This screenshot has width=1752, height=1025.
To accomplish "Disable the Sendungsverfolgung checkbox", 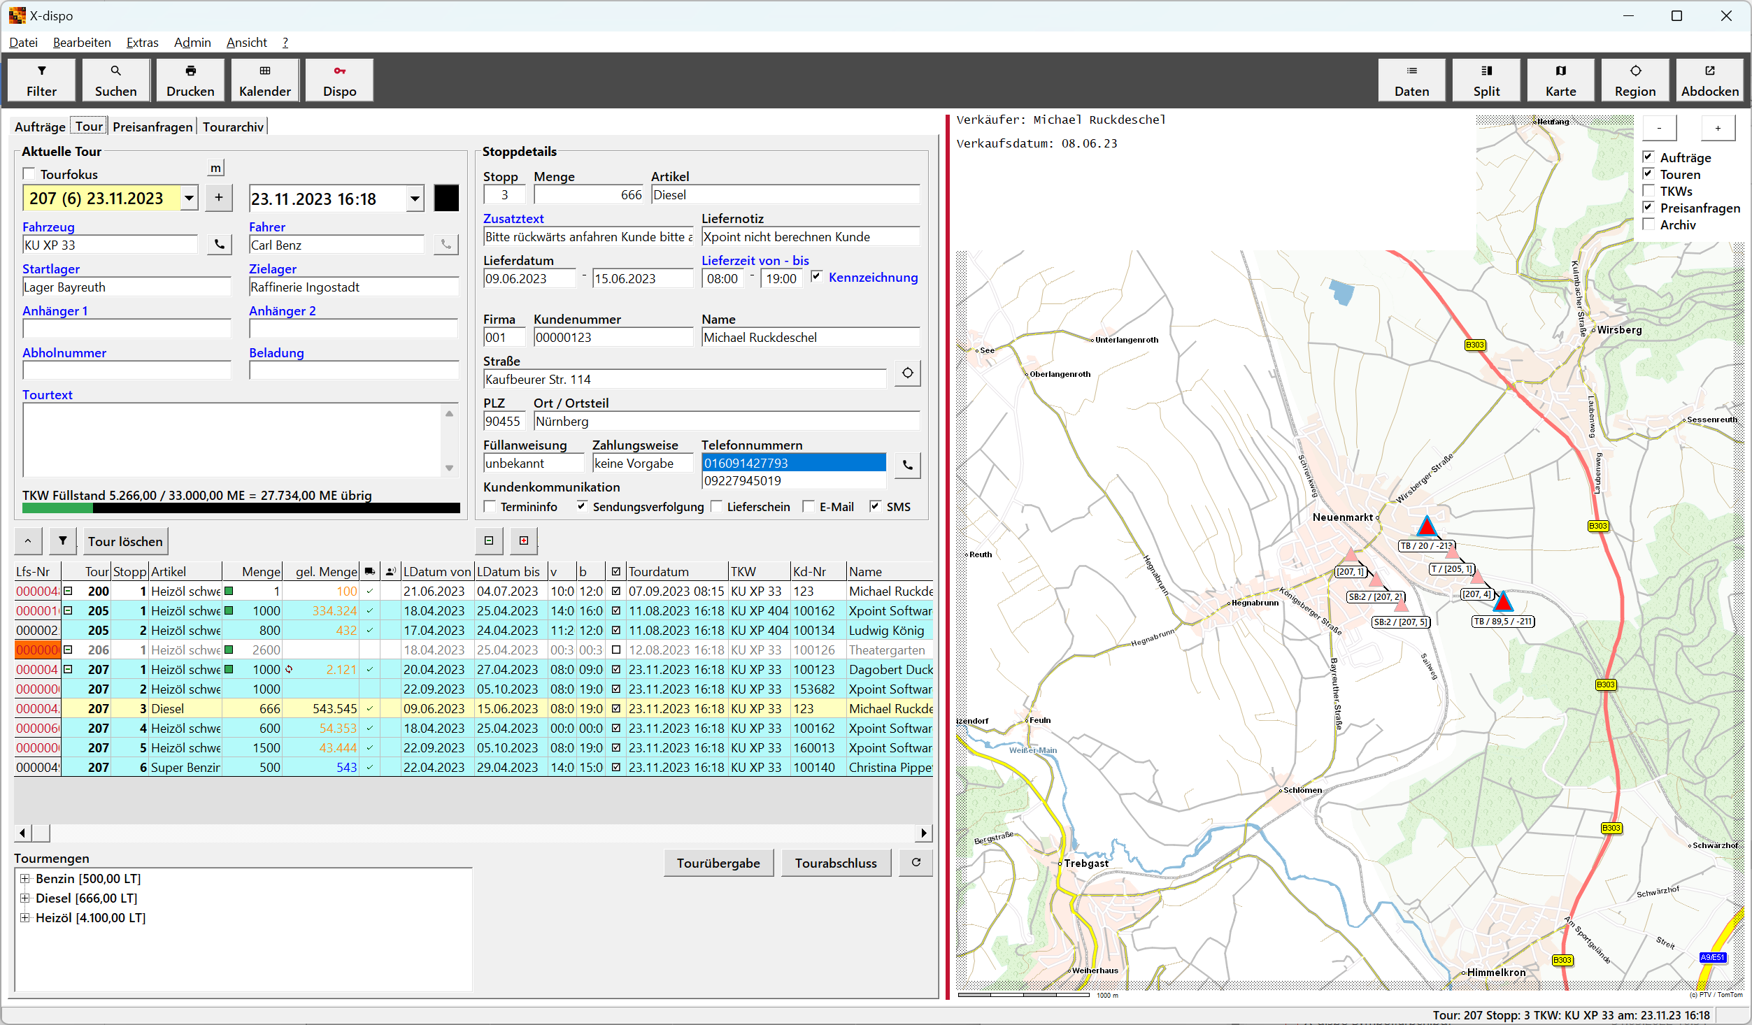I will [x=582, y=506].
